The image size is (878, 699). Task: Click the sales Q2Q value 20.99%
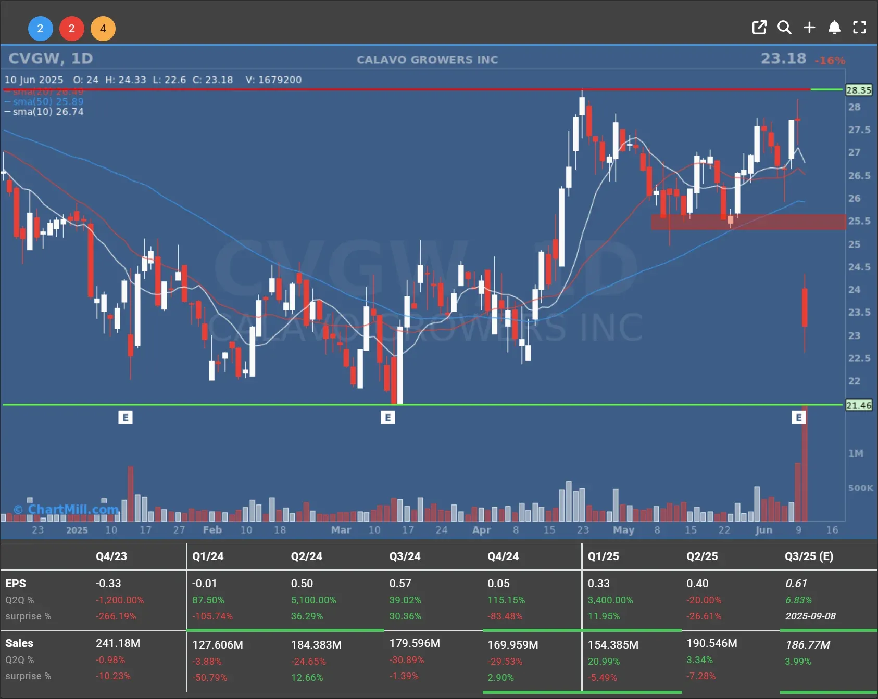604,662
